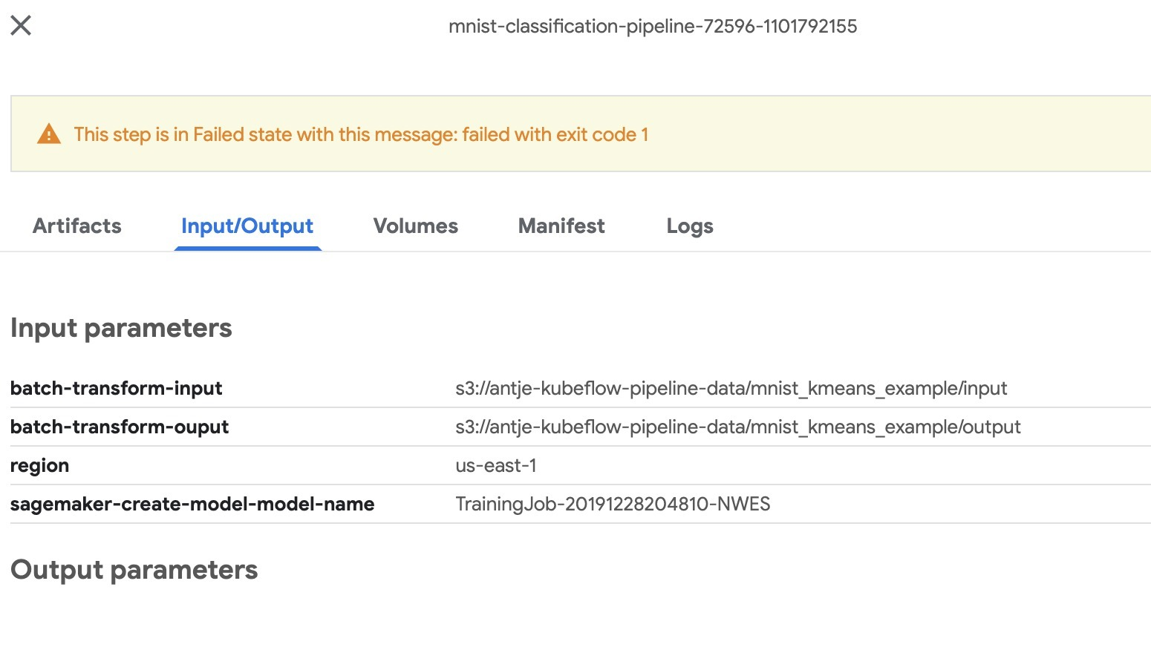
Task: Click the batch-transform-ouput S3 output path
Action: pos(738,427)
